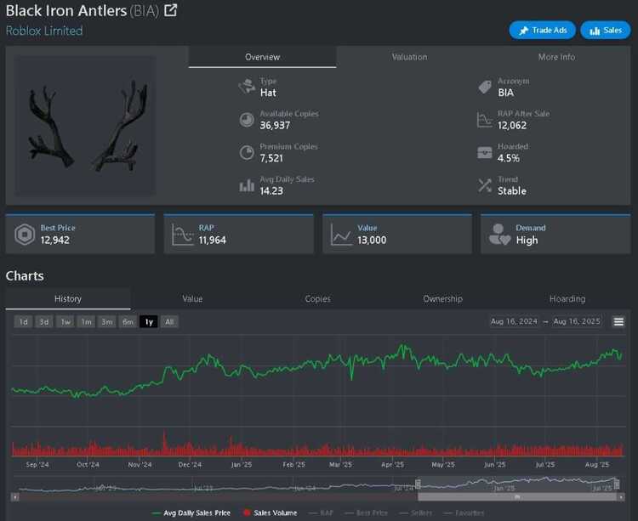Toggle the RAP legend series
This screenshot has height=521, width=638.
(321, 513)
